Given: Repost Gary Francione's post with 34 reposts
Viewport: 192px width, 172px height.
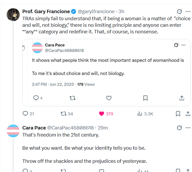Looking at the screenshot, I should 63,114.
